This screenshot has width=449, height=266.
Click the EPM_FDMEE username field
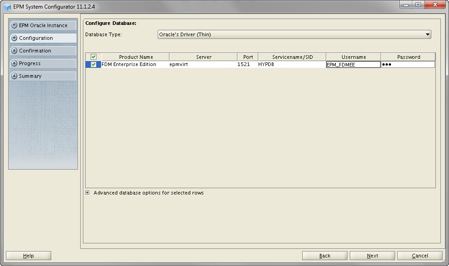click(x=353, y=65)
